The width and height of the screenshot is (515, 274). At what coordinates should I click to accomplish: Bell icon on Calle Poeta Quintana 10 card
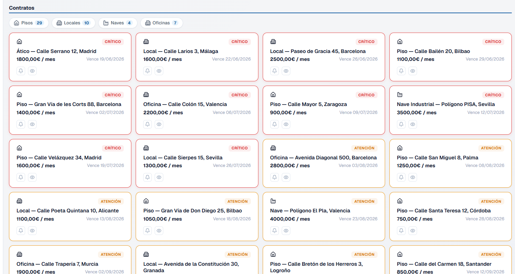pyautogui.click(x=21, y=231)
